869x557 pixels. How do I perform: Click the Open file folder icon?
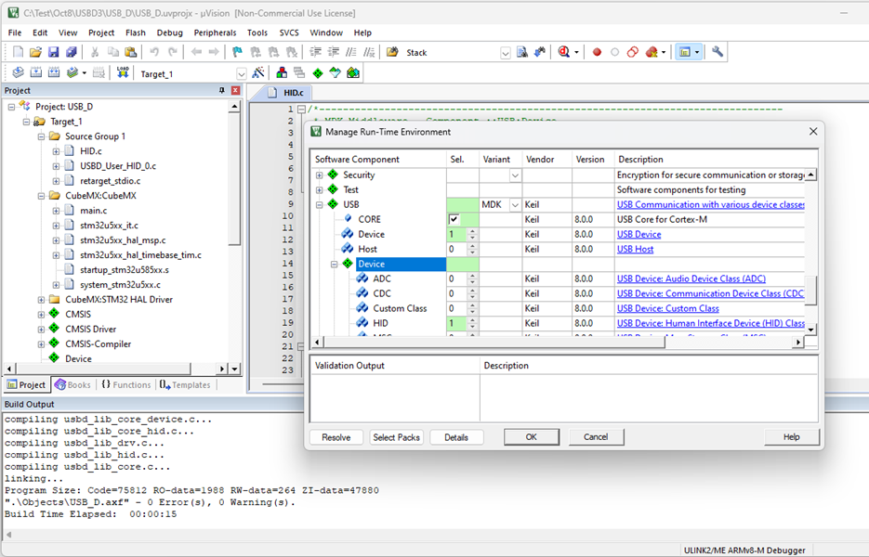(x=35, y=52)
